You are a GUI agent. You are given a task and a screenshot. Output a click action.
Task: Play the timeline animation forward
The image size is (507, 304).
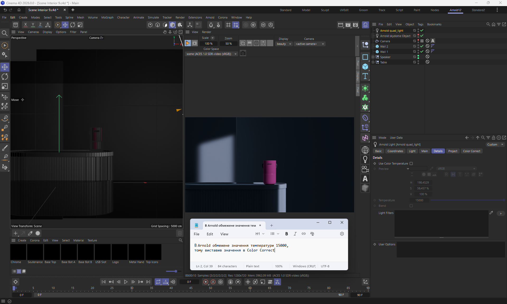(126, 282)
